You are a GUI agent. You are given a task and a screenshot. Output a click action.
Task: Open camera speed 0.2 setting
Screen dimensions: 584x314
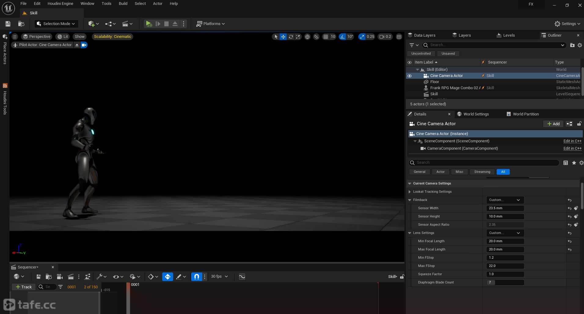385,37
